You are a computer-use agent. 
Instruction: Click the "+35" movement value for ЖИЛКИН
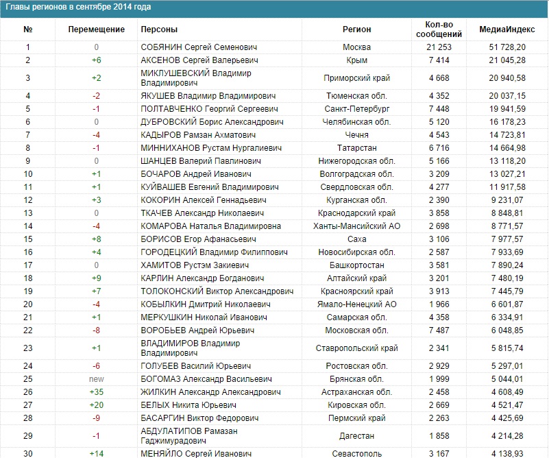point(97,391)
